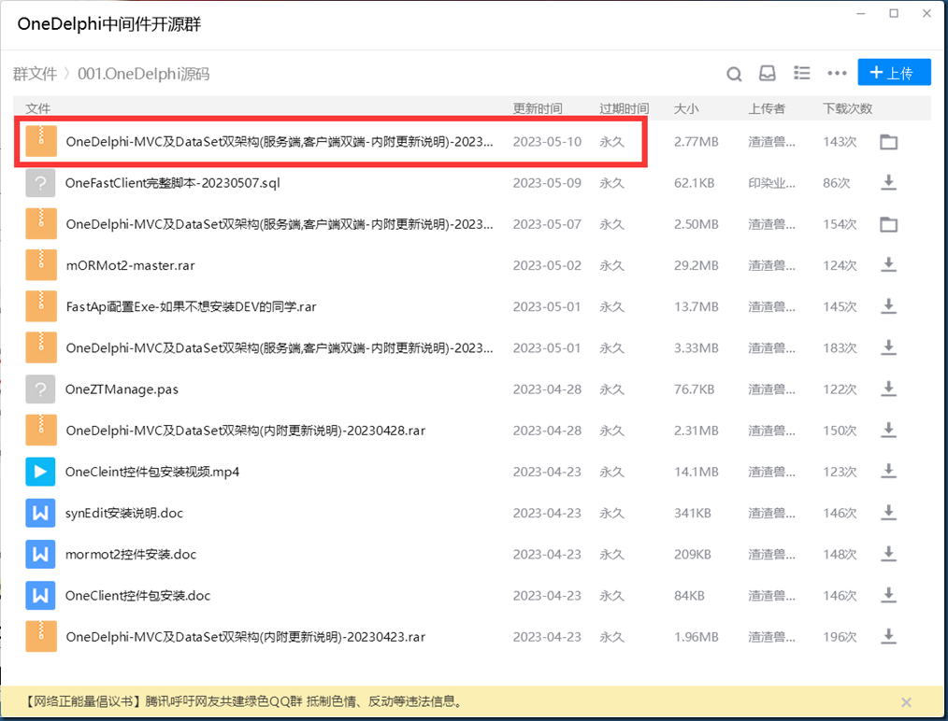The image size is (948, 721).
Task: Open folder icon for 2023-05-07 file row
Action: pos(888,224)
